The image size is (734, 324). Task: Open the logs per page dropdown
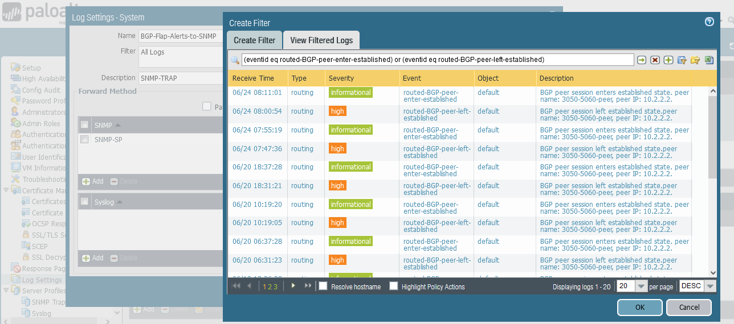[642, 286]
